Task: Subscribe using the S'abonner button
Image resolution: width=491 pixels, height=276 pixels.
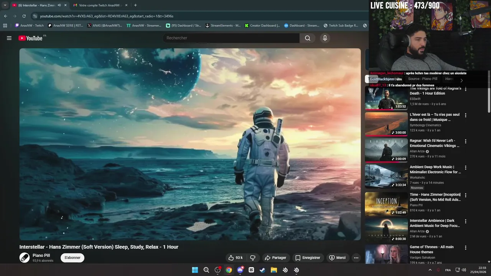Action: tap(72, 258)
